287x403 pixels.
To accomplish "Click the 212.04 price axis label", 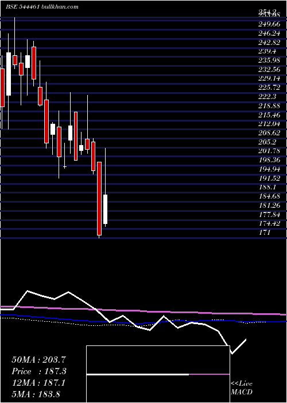I will coord(269,124).
